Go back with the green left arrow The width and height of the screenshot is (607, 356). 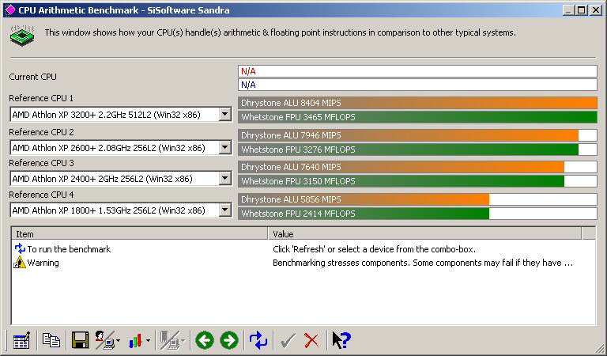tap(205, 340)
